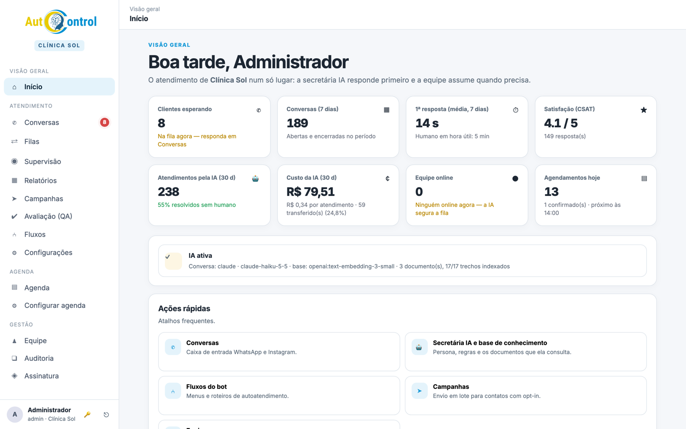This screenshot has height=429, width=686.
Task: Click the refresh icon in user footer
Action: point(106,415)
